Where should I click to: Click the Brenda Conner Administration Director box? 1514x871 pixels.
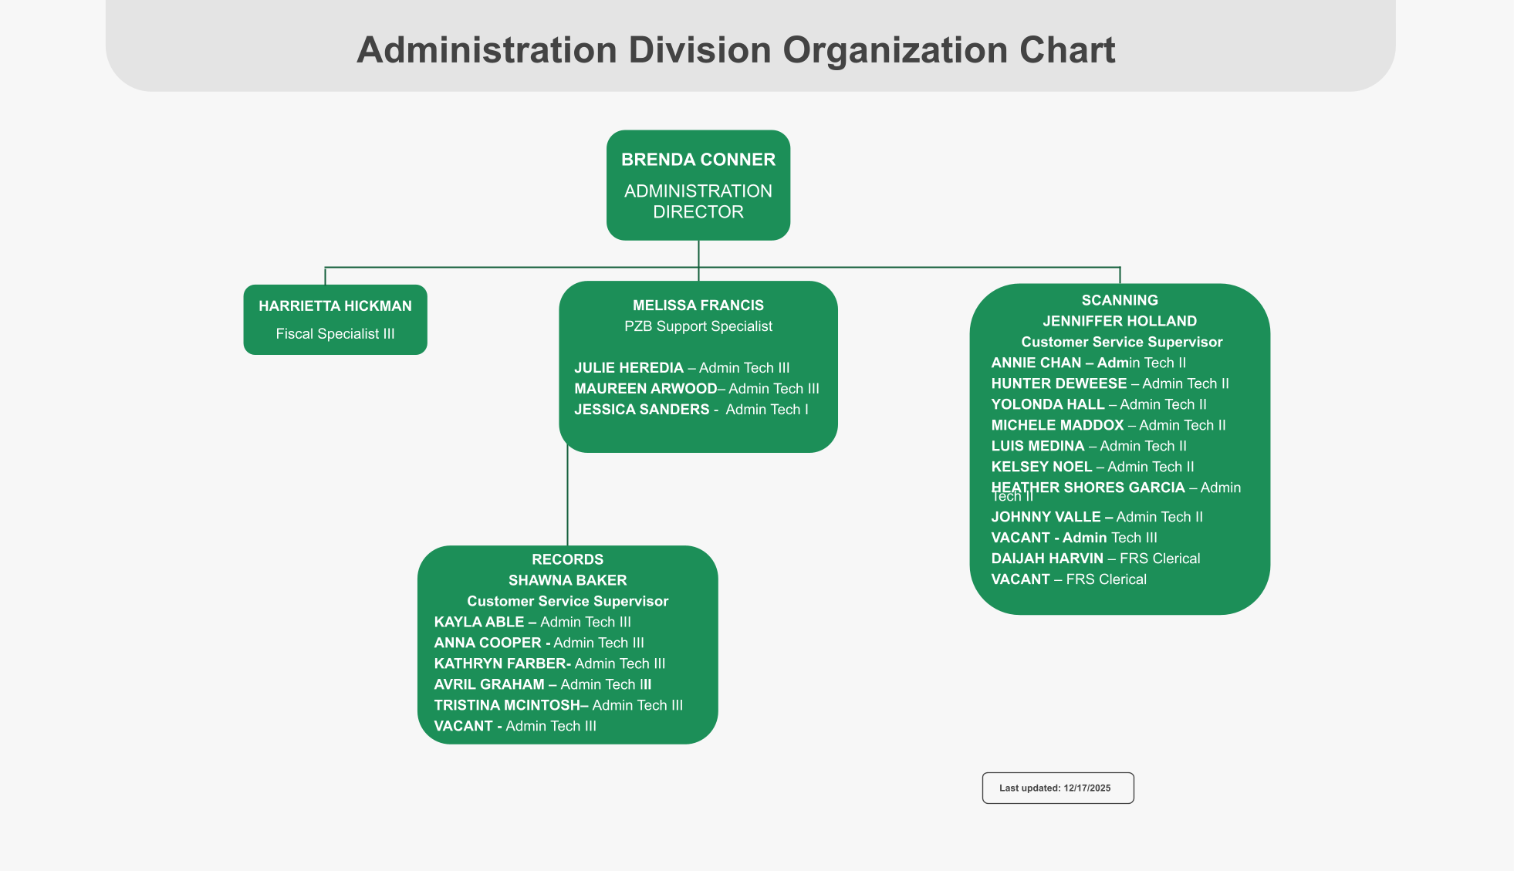tap(698, 185)
